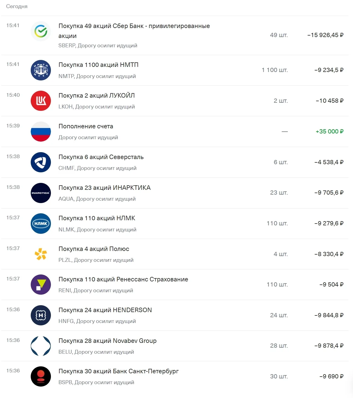Click the Sberbank green checkmark logo

pos(41,31)
